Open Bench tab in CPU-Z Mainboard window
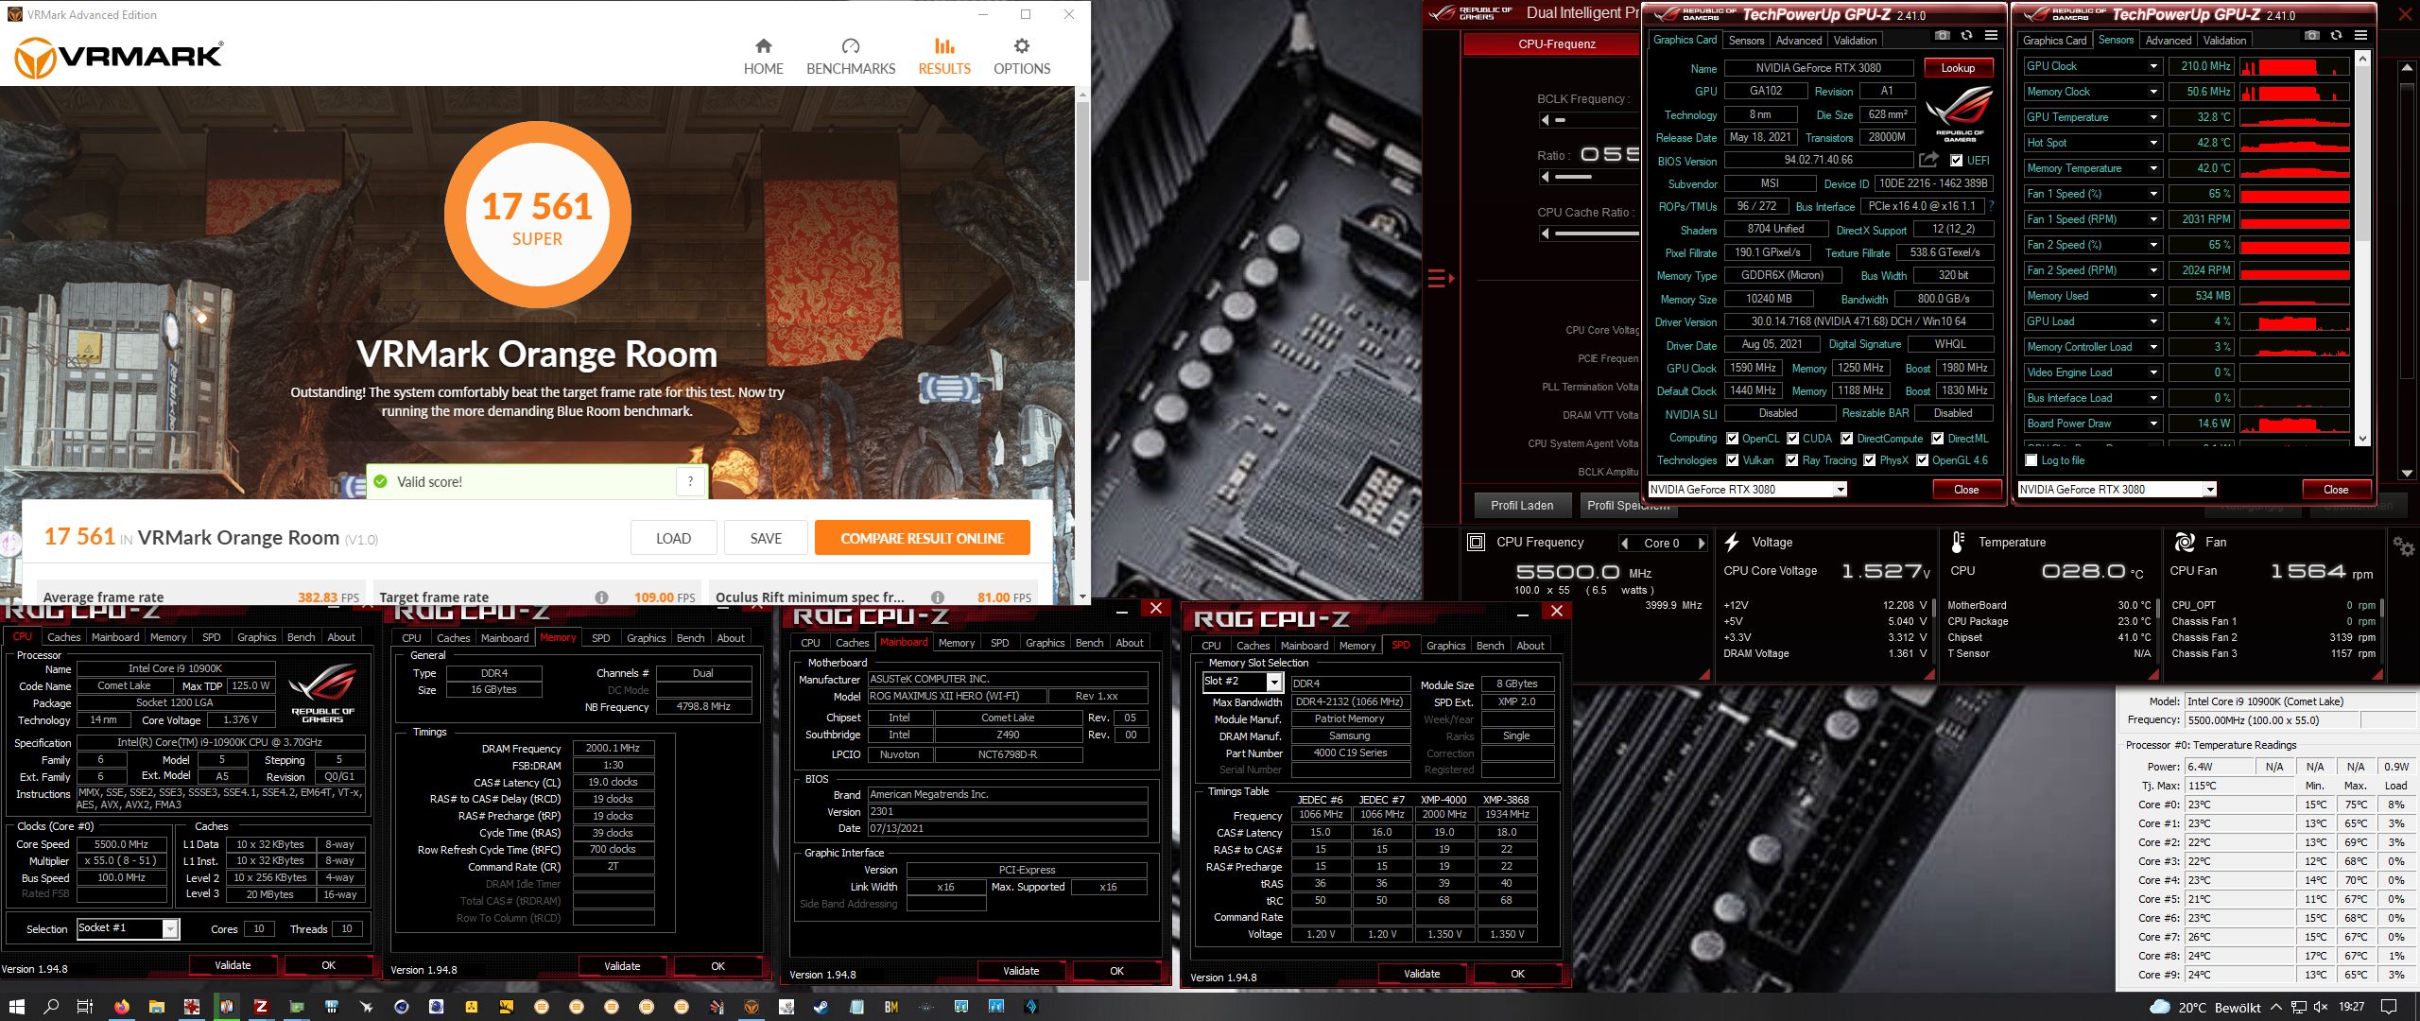2420x1021 pixels. 1089,643
